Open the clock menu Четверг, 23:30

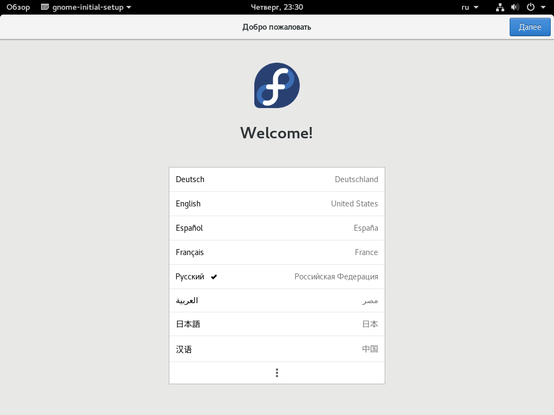277,7
